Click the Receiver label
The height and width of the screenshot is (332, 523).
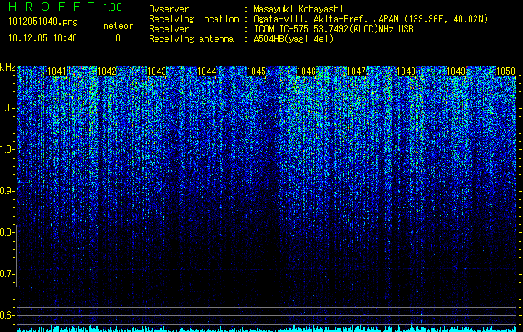169,29
